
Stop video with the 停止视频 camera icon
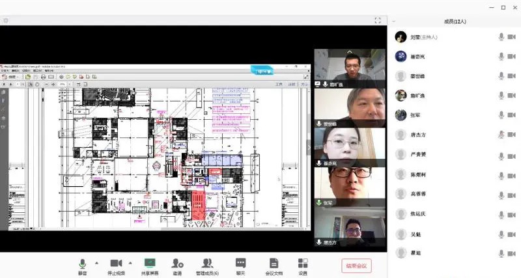(116, 264)
